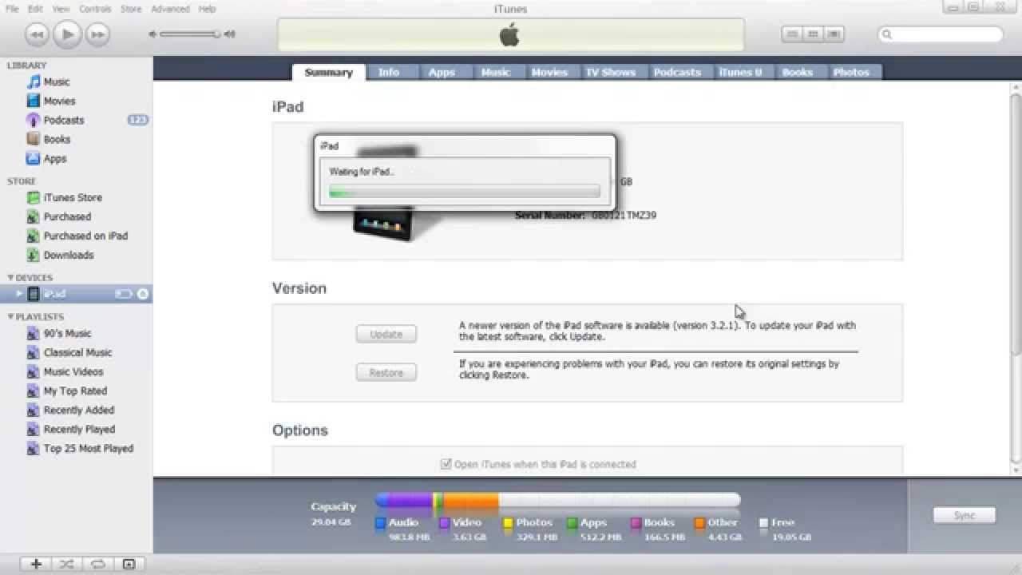1022x575 pixels.
Task: Click the Next track button
Action: 97,34
